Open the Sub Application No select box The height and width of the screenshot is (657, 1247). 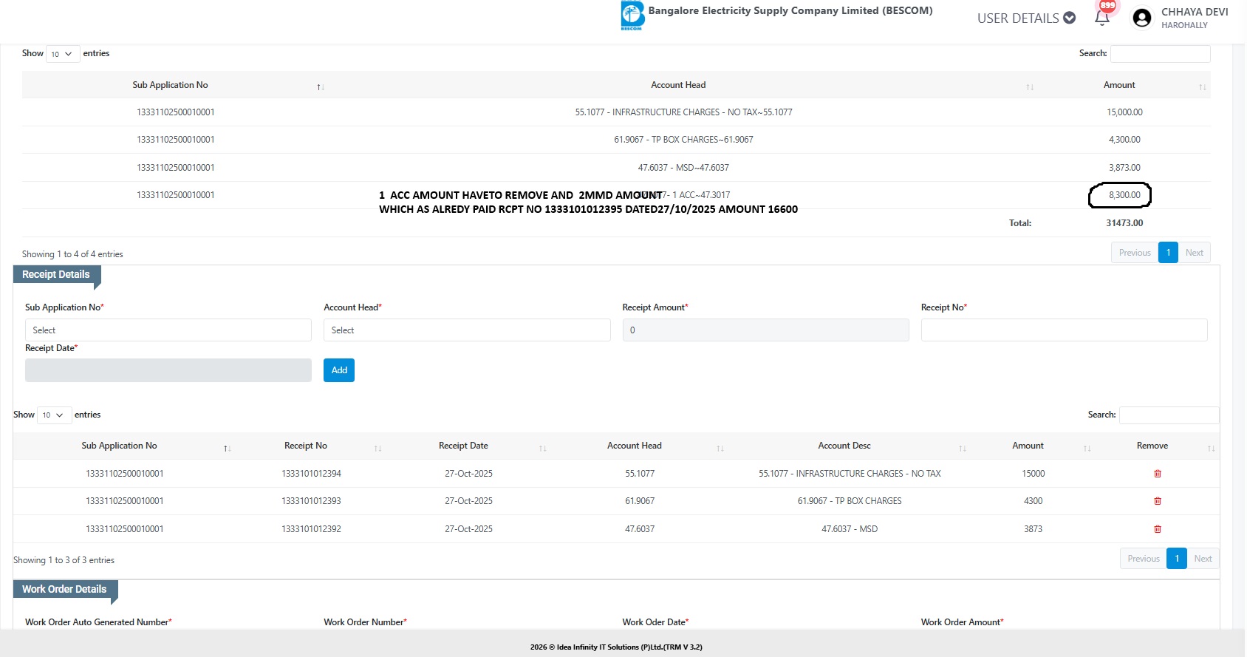pos(168,330)
